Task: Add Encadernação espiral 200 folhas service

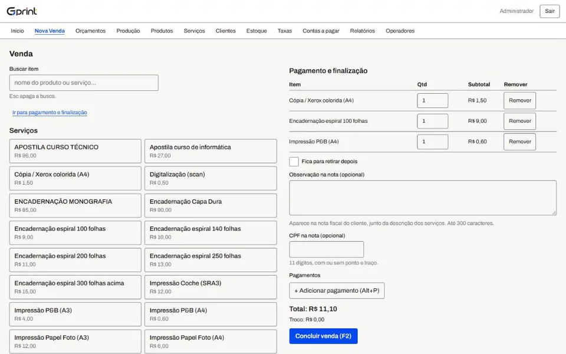Action: tap(75, 260)
